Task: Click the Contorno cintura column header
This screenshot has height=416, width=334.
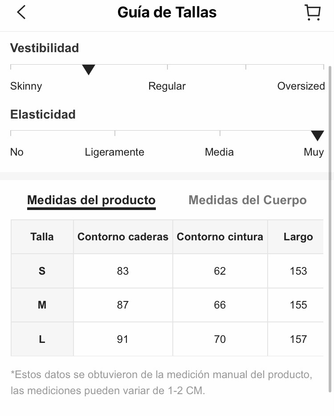Action: (220, 237)
